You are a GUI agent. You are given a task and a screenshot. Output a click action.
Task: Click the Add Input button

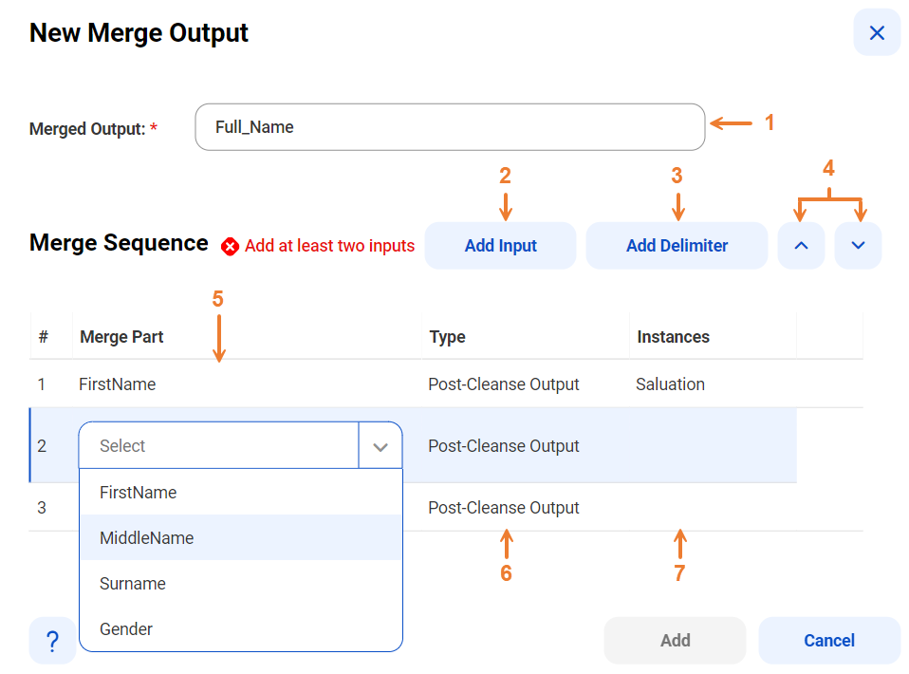pyautogui.click(x=500, y=245)
